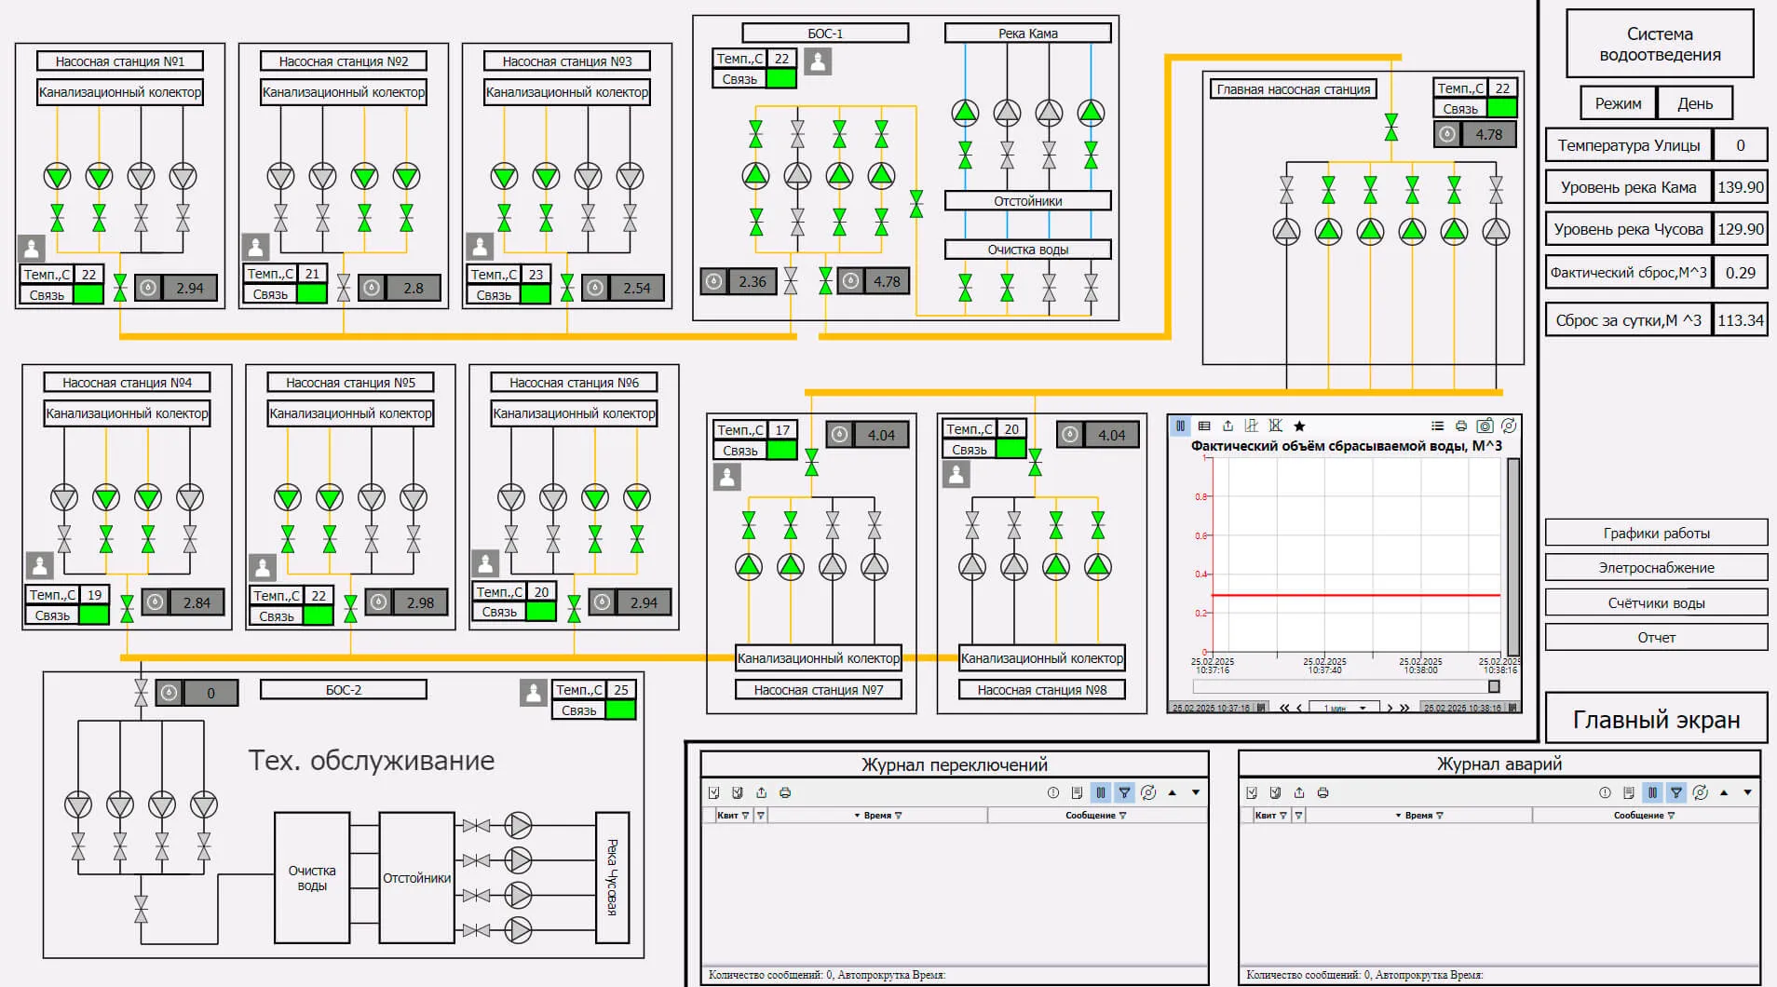Screen dimensions: 1777x987
Task: Open Время column filter in Журнал аварий
Action: pyautogui.click(x=1440, y=816)
